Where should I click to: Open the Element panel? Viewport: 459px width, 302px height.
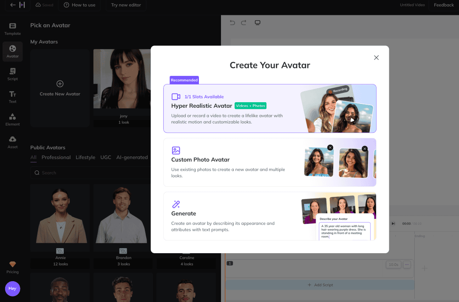click(12, 120)
